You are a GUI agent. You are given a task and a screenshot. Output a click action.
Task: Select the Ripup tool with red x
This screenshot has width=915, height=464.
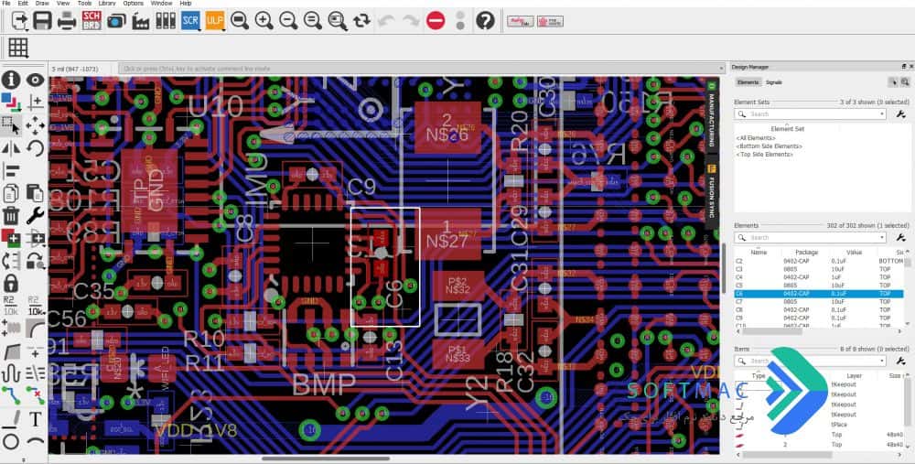(35, 396)
